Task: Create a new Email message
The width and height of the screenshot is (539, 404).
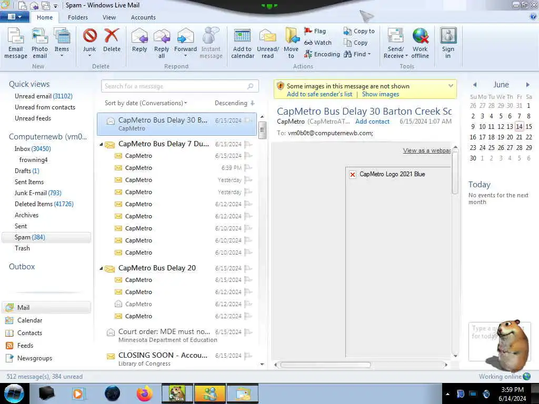Action: [x=15, y=43]
